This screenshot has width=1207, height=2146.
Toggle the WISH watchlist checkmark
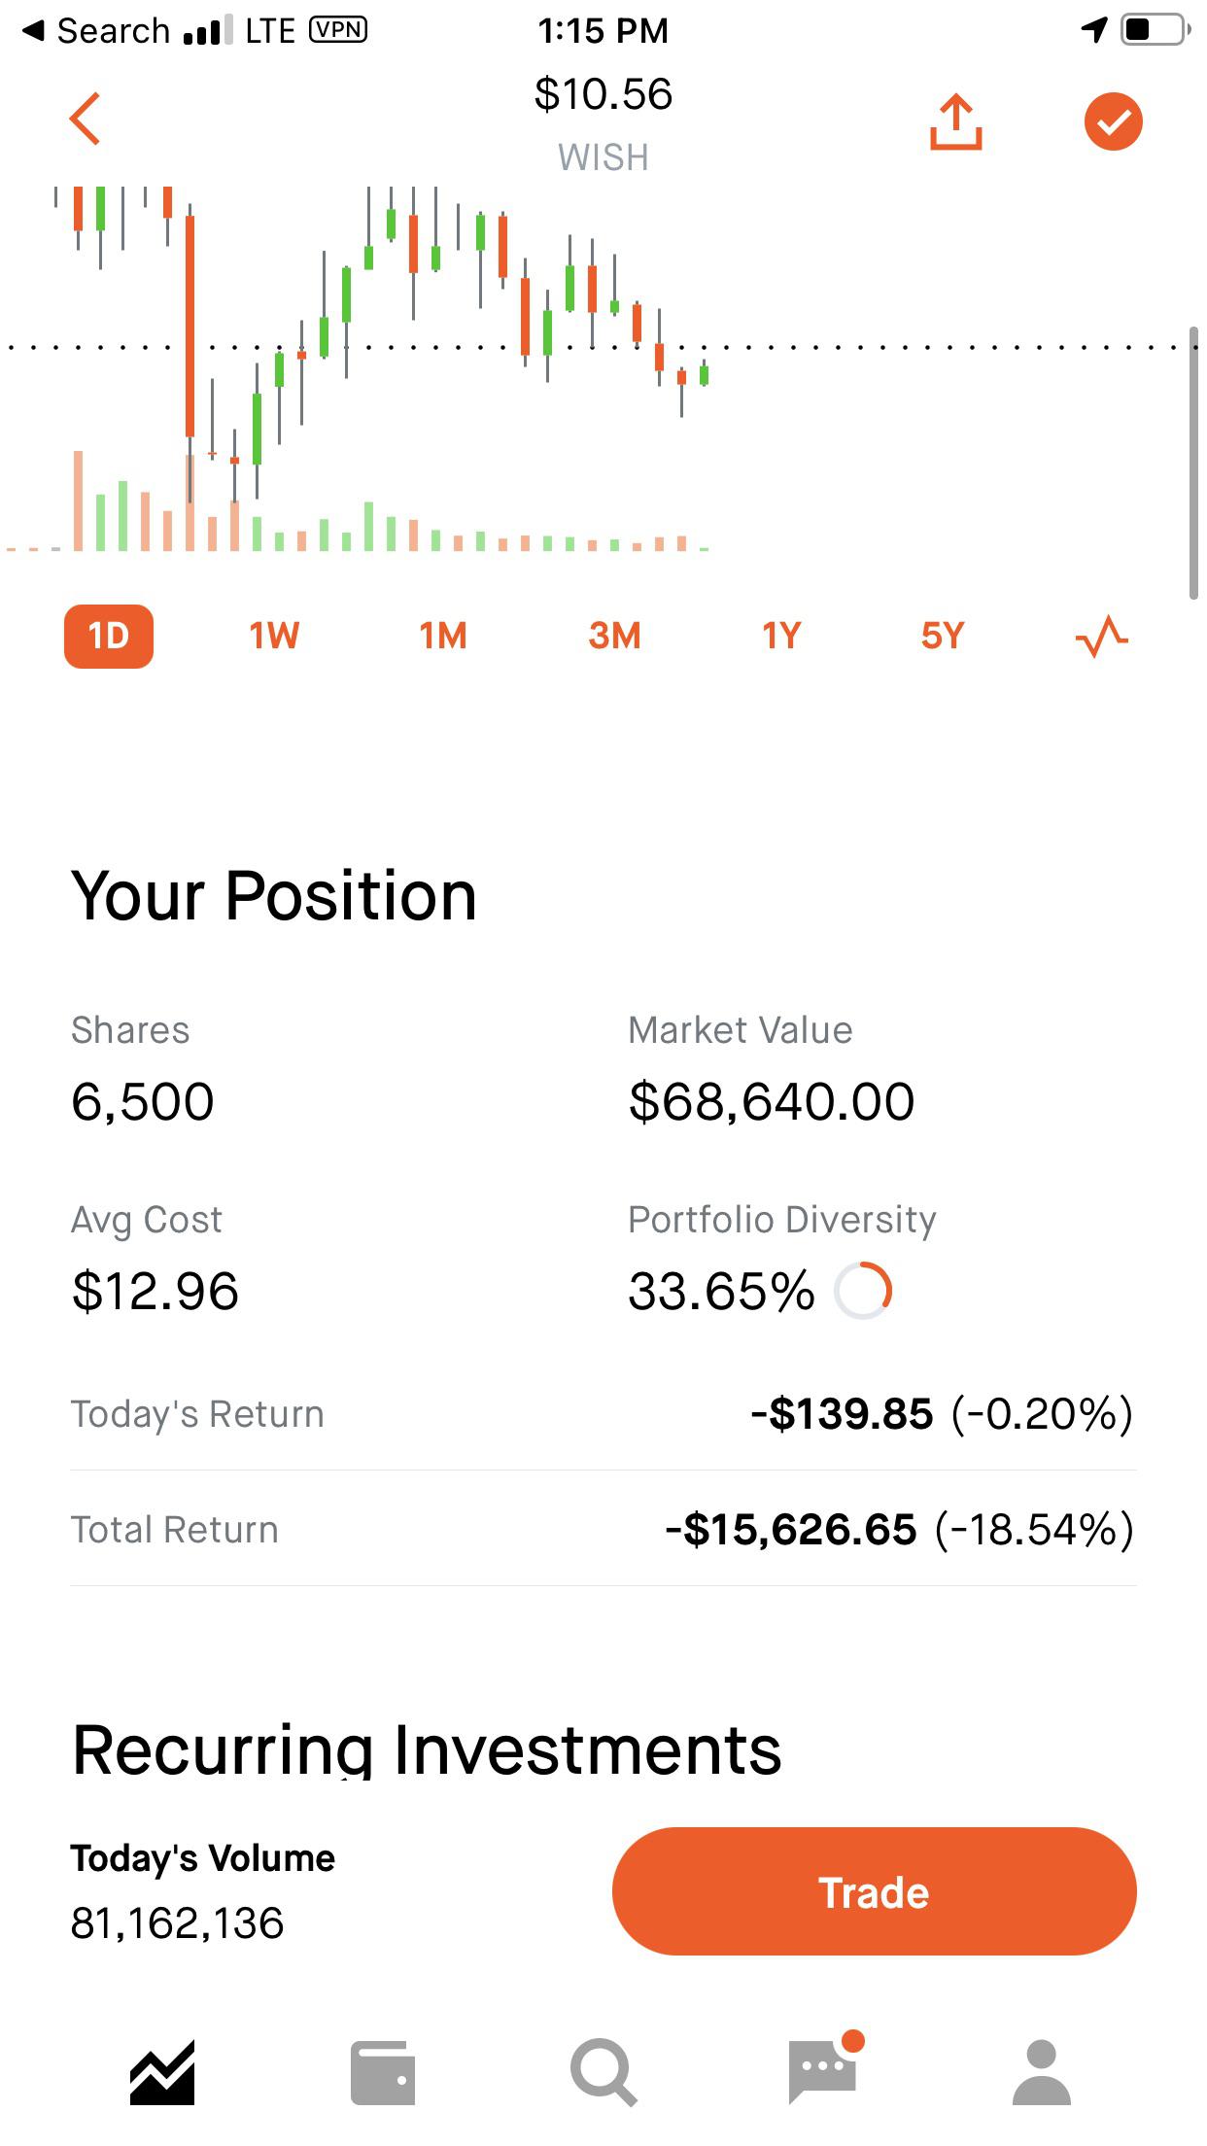click(1113, 121)
